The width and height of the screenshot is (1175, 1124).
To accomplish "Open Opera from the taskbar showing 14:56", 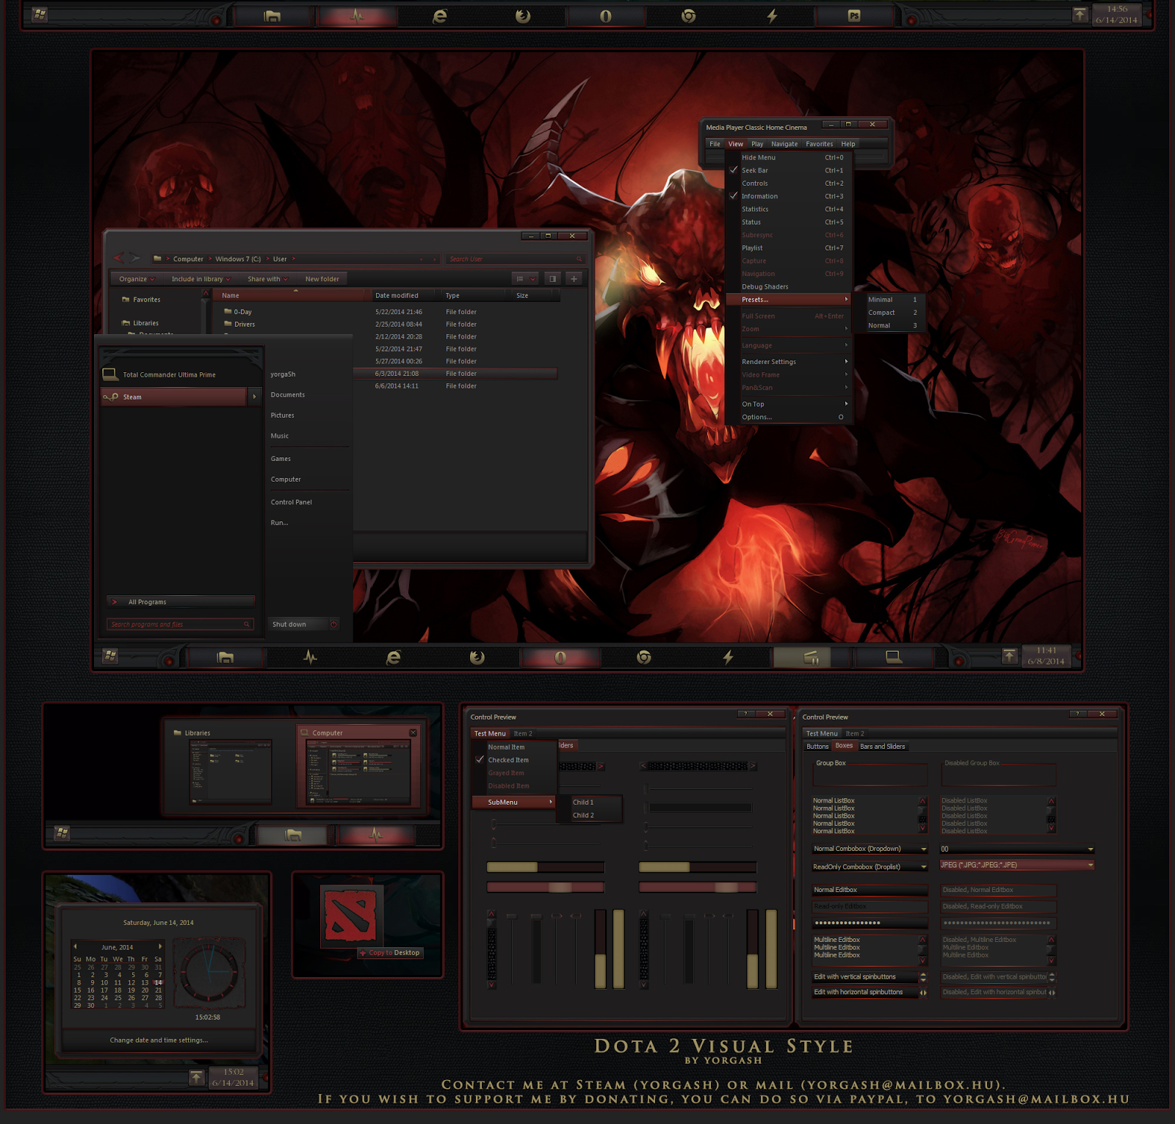I will pyautogui.click(x=605, y=16).
